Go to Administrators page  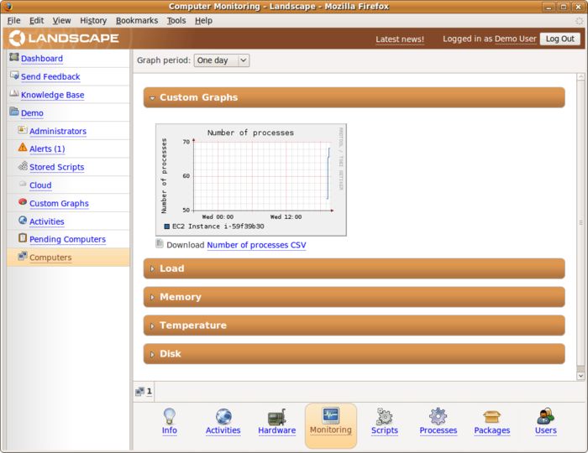(58, 132)
